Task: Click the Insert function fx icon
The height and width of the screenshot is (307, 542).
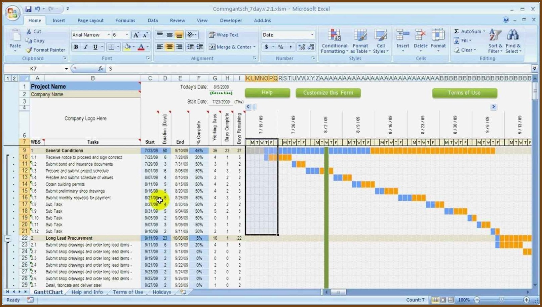Action: coord(101,69)
